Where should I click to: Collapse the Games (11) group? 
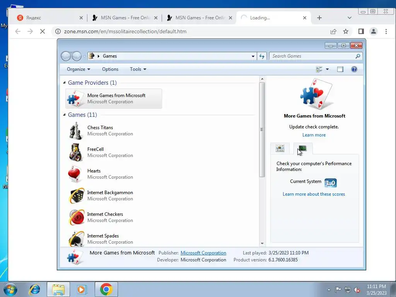65,114
